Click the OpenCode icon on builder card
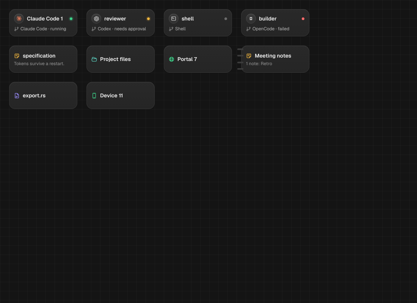This screenshot has width=417, height=303. pyautogui.click(x=251, y=19)
